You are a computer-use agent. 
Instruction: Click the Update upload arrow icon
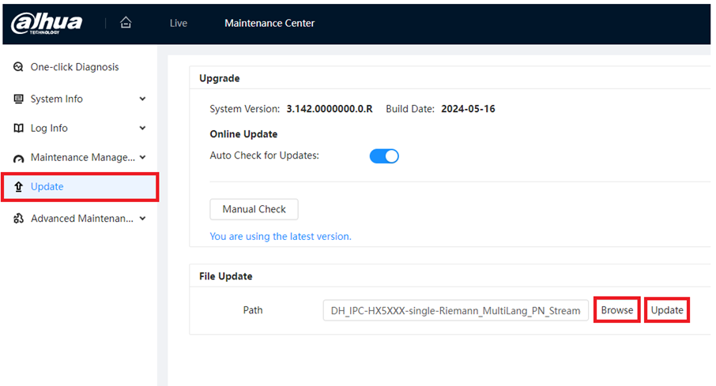[x=18, y=187]
